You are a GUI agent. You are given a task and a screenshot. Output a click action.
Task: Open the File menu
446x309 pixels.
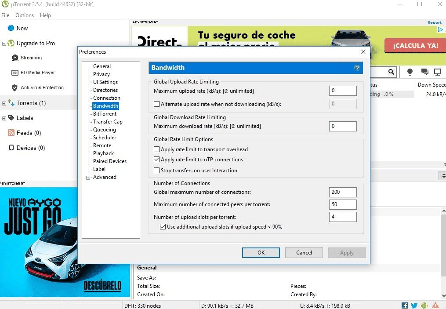click(x=5, y=15)
